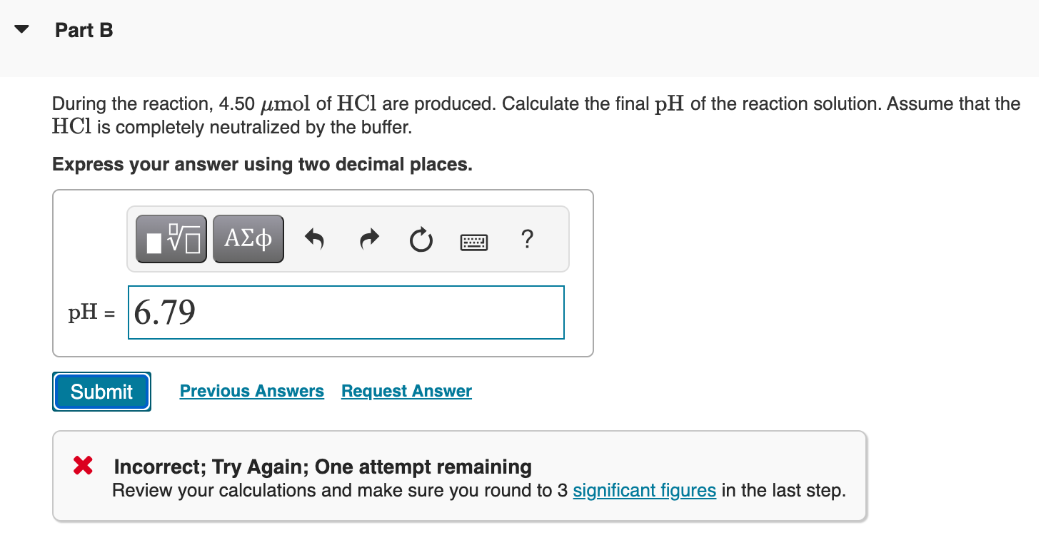Viewport: 1061px width, 545px height.
Task: Click Request Answer
Action: [x=406, y=391]
